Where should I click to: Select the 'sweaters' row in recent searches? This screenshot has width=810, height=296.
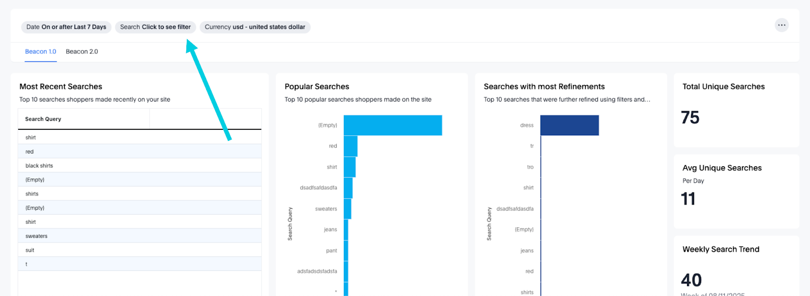point(36,236)
